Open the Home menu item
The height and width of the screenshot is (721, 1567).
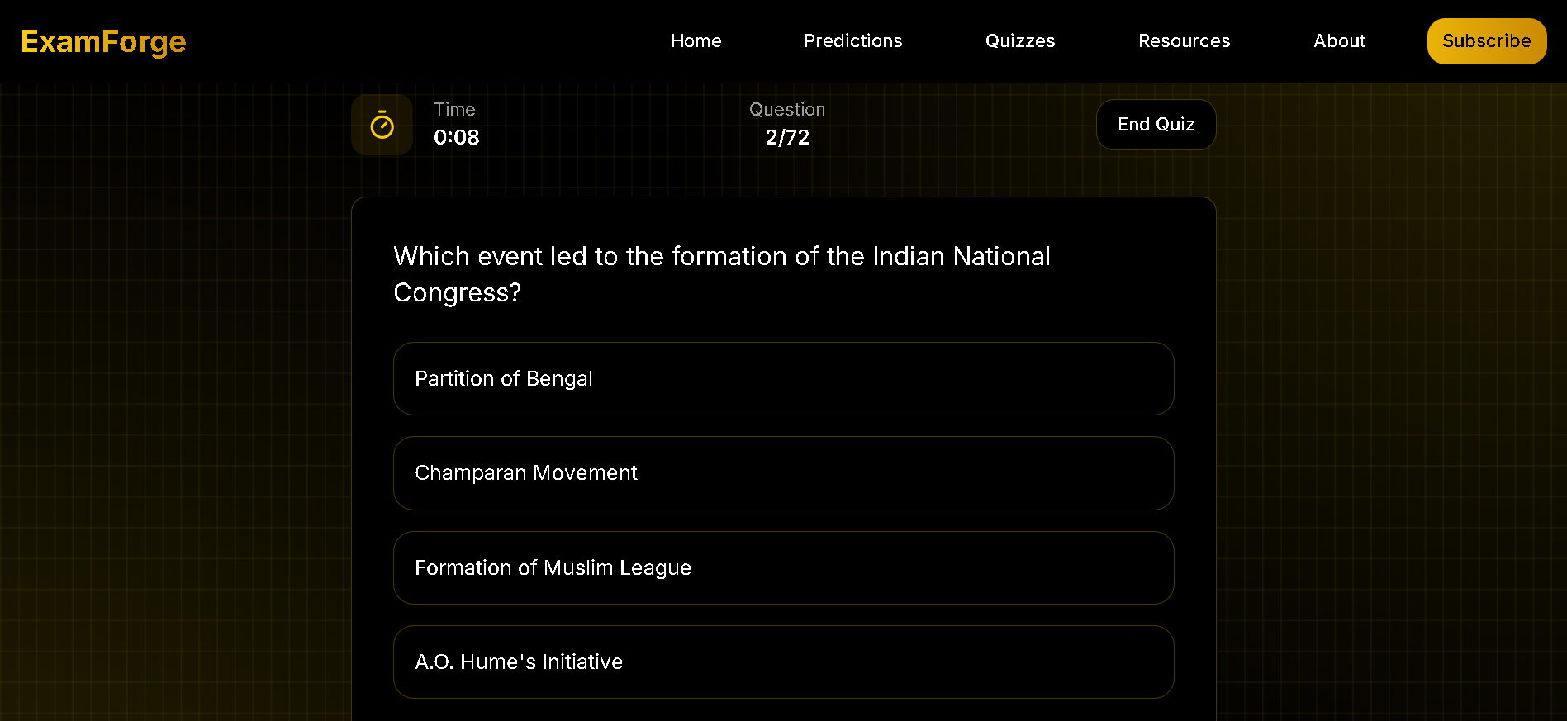tap(696, 40)
